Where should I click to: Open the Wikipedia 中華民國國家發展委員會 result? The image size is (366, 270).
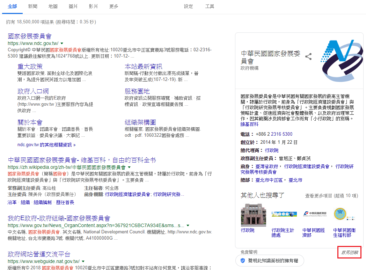[x=82, y=160]
